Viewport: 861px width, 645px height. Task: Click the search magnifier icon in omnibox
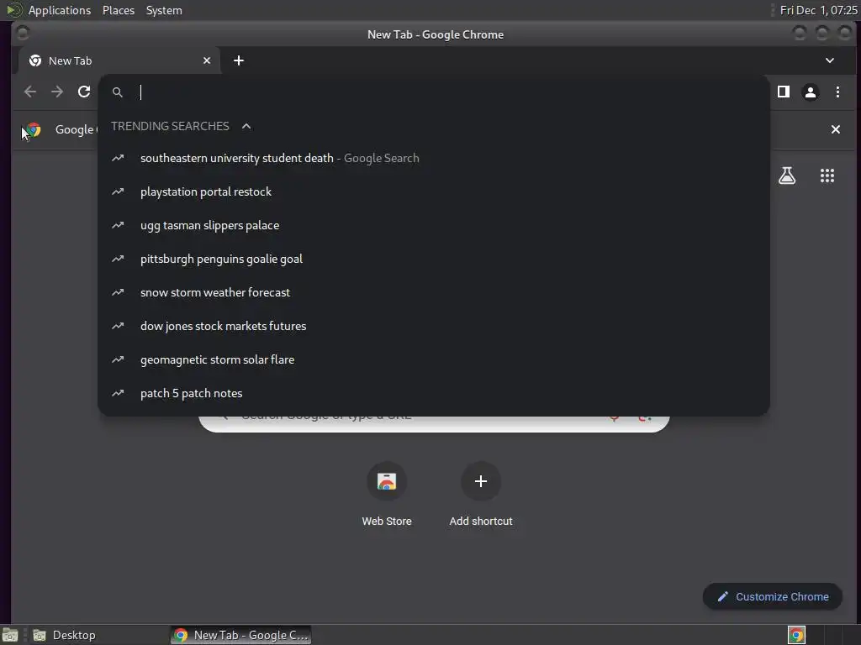click(118, 92)
